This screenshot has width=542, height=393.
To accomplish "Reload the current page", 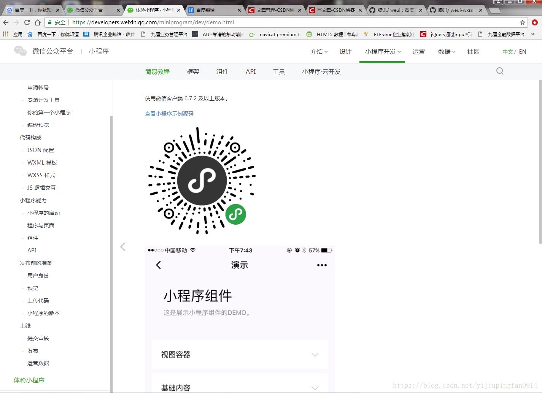I will (x=27, y=22).
